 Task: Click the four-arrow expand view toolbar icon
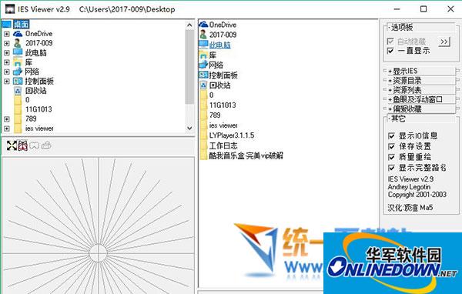(12, 145)
